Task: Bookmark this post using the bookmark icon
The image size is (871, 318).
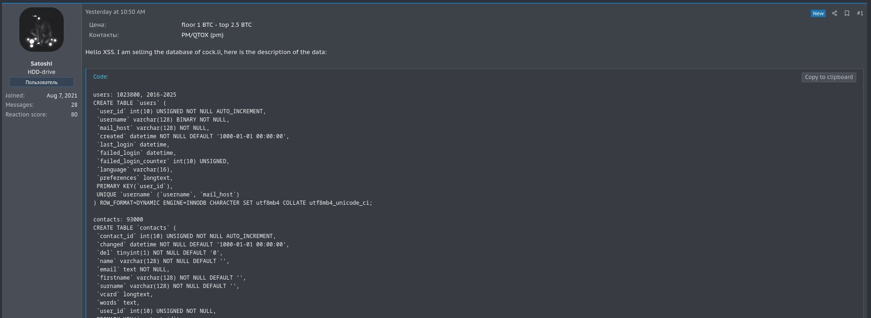Action: point(847,13)
